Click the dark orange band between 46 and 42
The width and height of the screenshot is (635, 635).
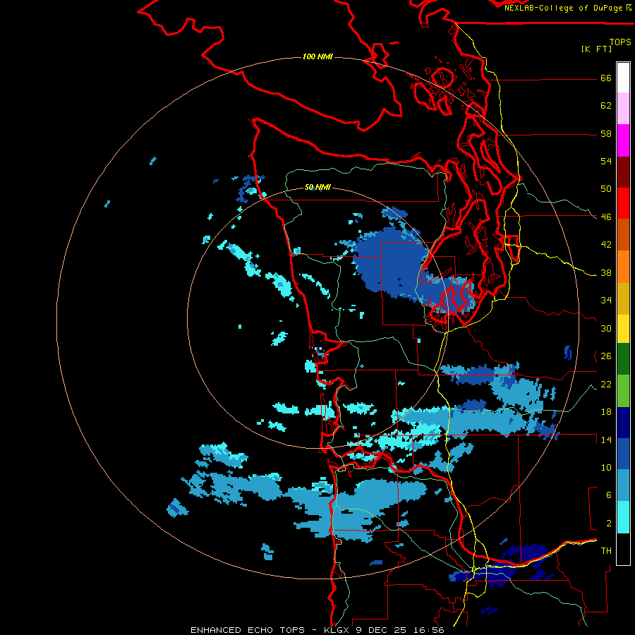(623, 234)
